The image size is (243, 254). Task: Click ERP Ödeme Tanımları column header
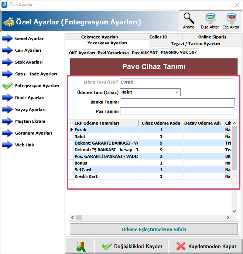(x=106, y=123)
